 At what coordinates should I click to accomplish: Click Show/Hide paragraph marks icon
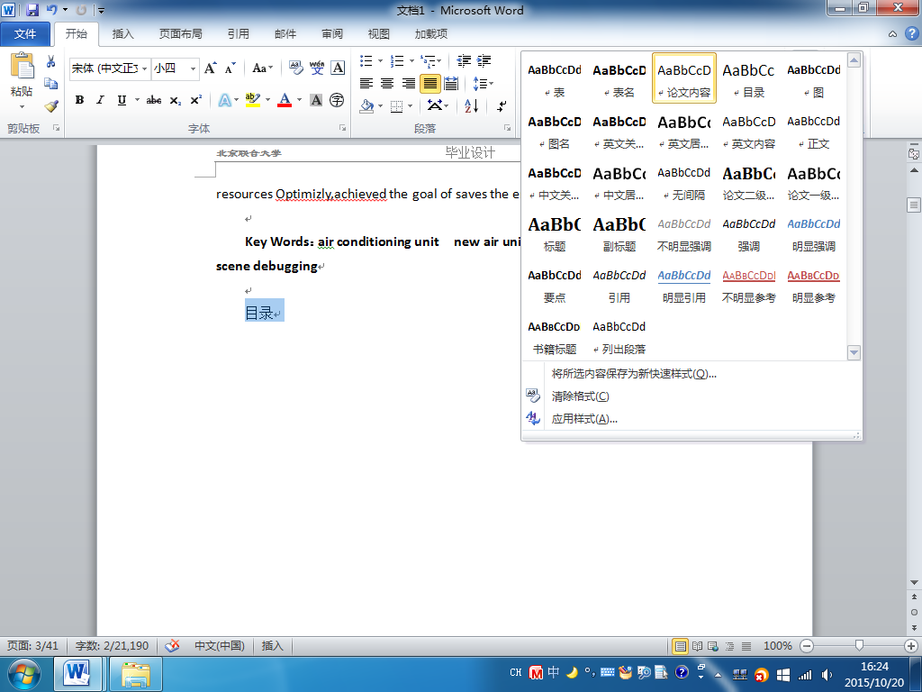click(502, 106)
